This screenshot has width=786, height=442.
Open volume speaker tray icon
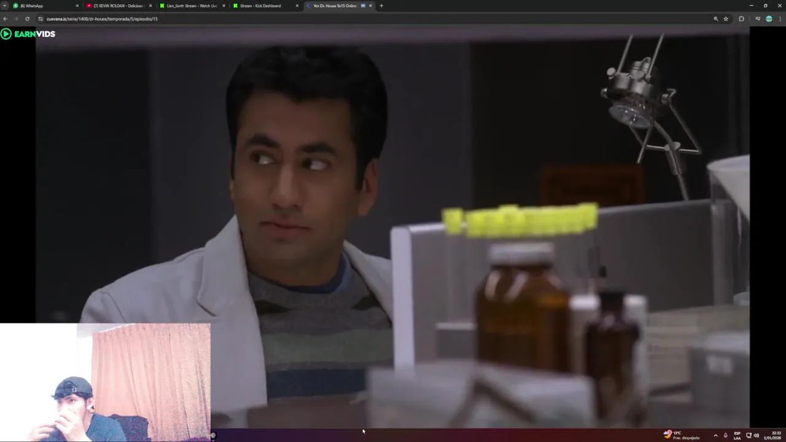756,435
